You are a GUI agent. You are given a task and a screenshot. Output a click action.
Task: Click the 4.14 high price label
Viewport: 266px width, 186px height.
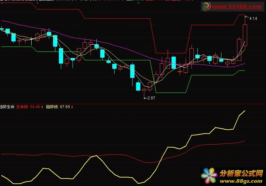coord(253,18)
